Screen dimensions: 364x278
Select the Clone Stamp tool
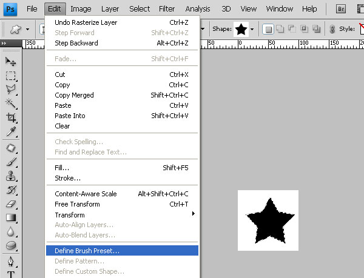11,176
